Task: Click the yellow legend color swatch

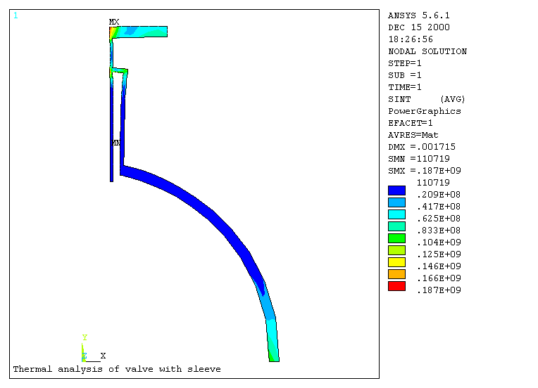Action: coord(396,262)
